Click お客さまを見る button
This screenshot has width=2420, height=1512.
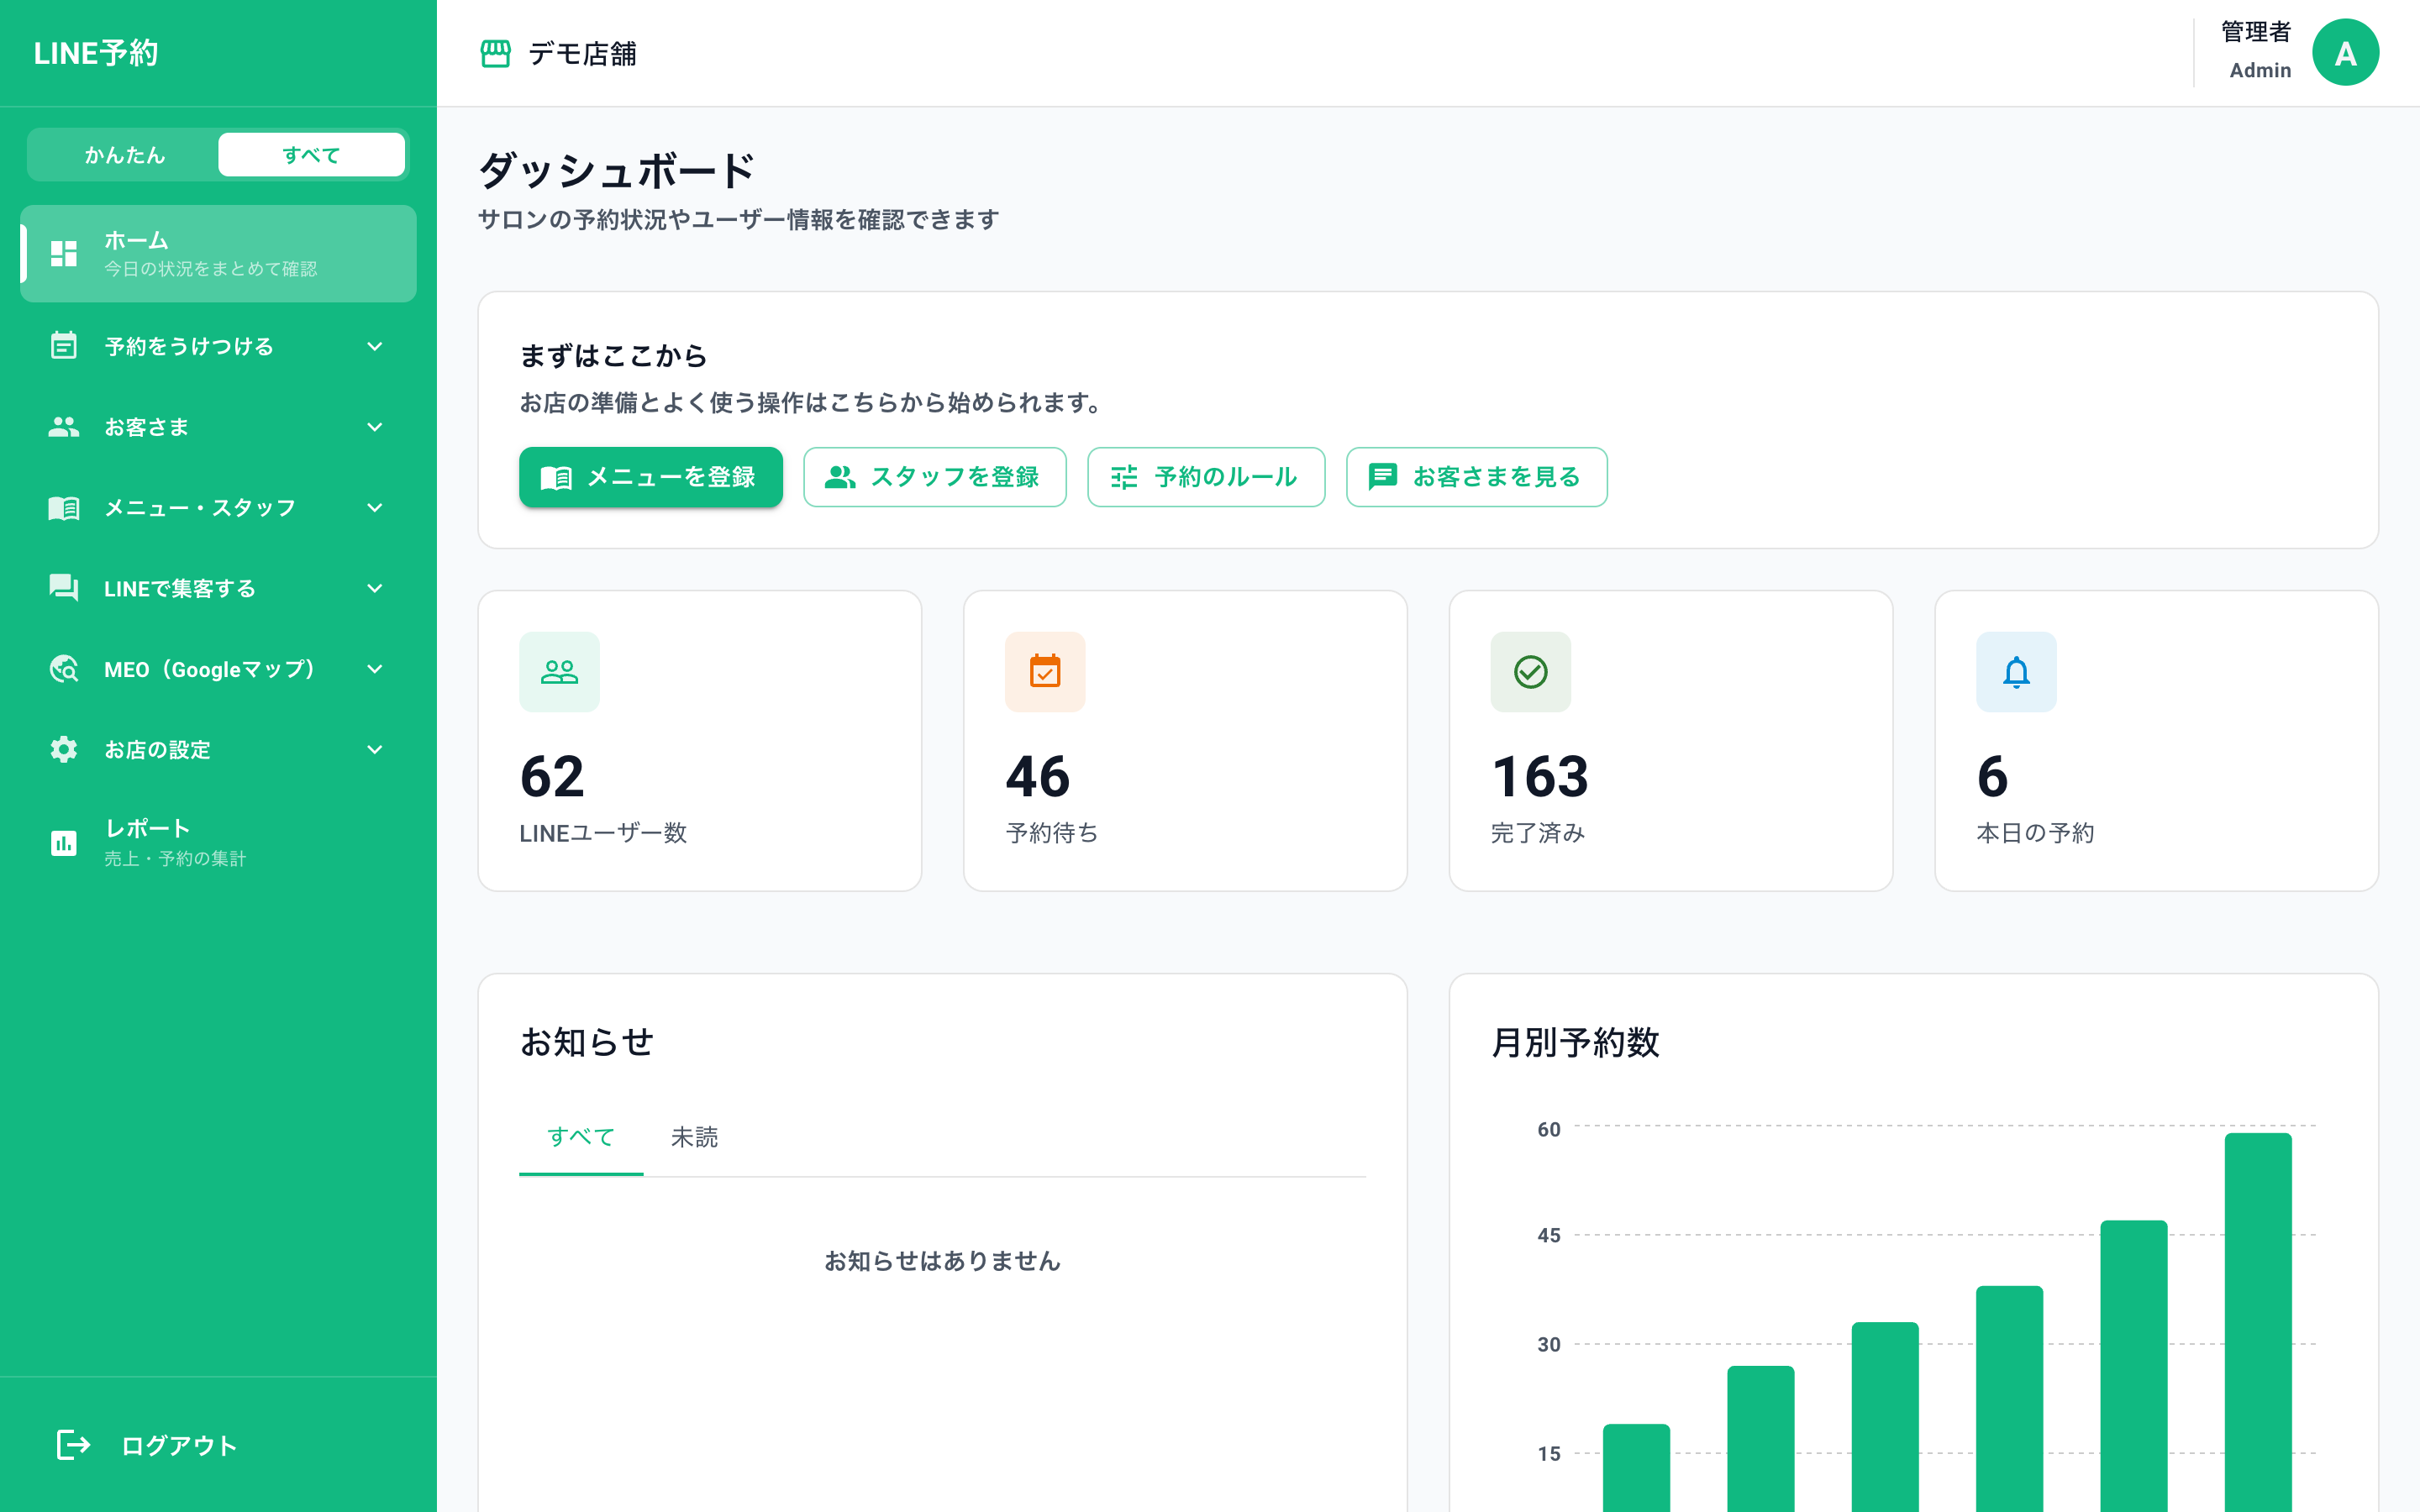tap(1476, 477)
